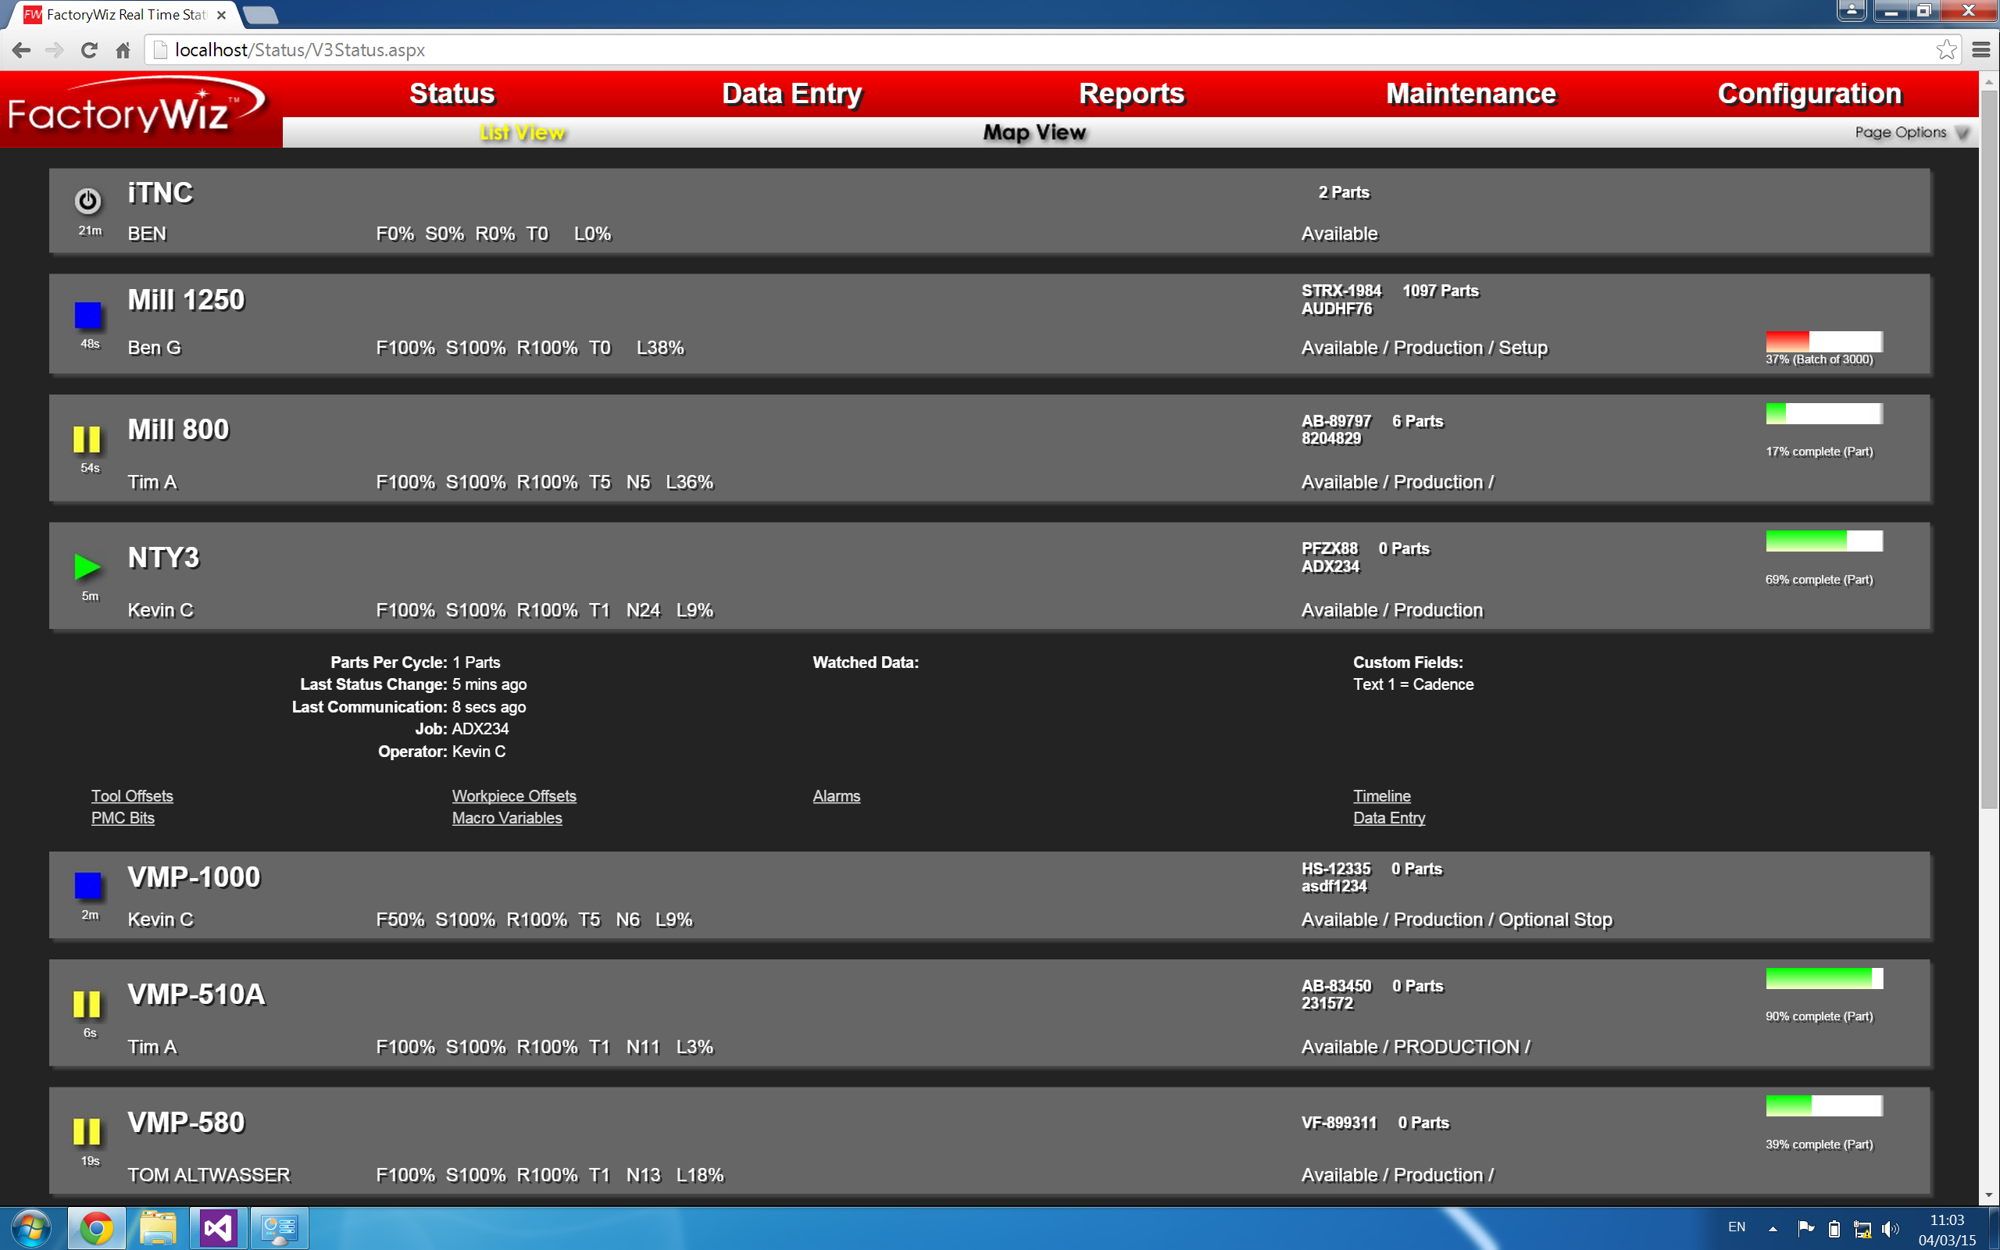This screenshot has height=1250, width=2000.
Task: Click Mill 800 17% complete progress bar
Action: [x=1824, y=413]
